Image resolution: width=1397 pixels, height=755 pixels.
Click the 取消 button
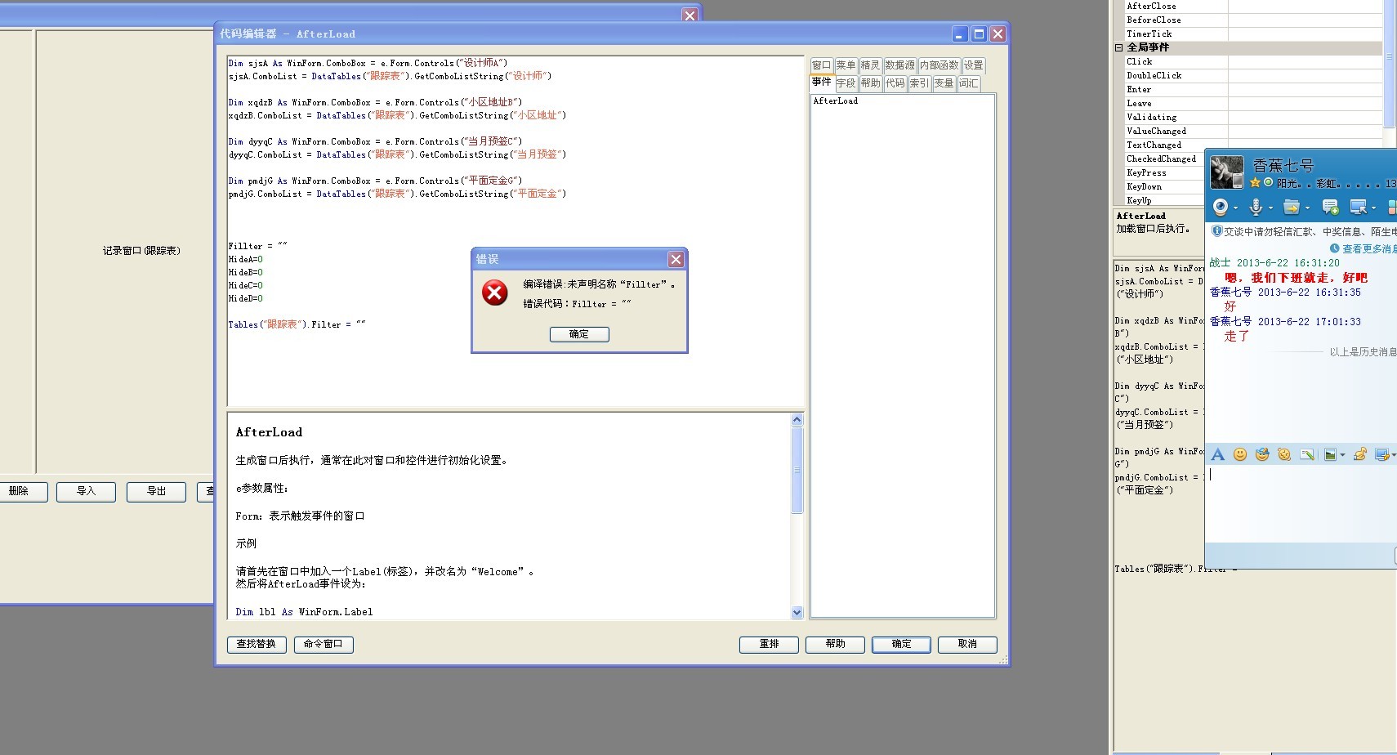(x=967, y=644)
